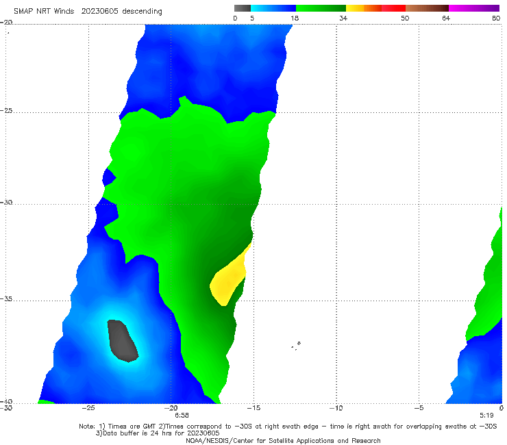Screen dimensions: 507x445
Task: Click the dark gray low-wind patch
Action: [123, 341]
